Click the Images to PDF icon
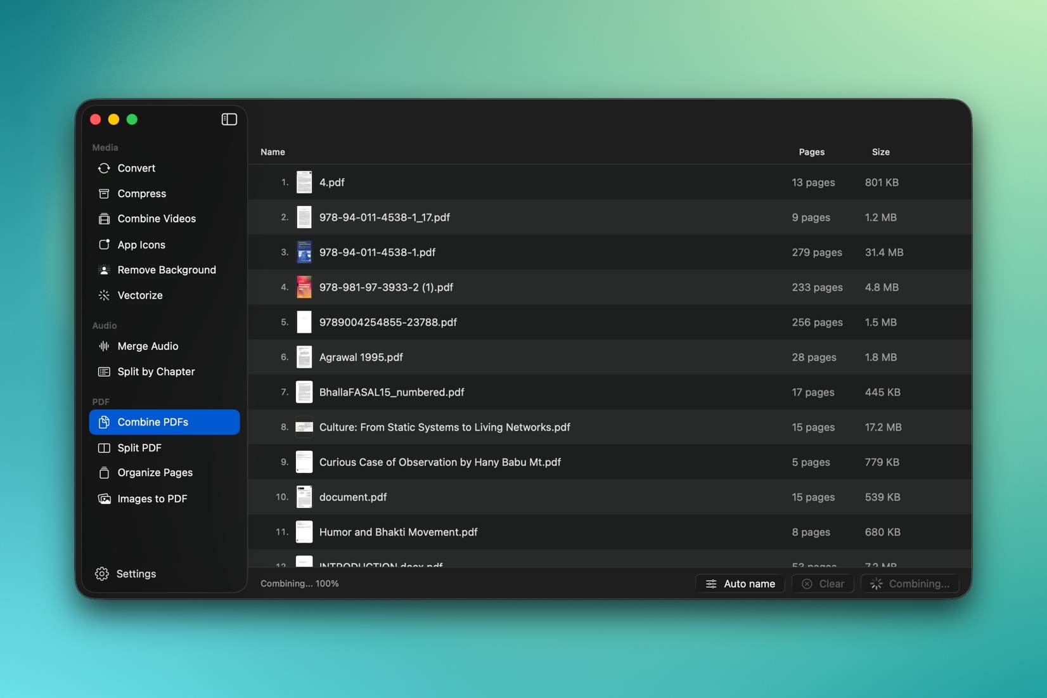The width and height of the screenshot is (1047, 698). click(x=104, y=498)
